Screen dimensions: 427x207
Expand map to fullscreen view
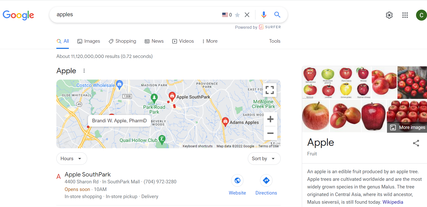pos(270,90)
